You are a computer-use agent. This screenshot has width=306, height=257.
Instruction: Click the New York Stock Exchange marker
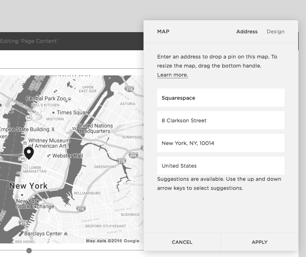[23, 195]
